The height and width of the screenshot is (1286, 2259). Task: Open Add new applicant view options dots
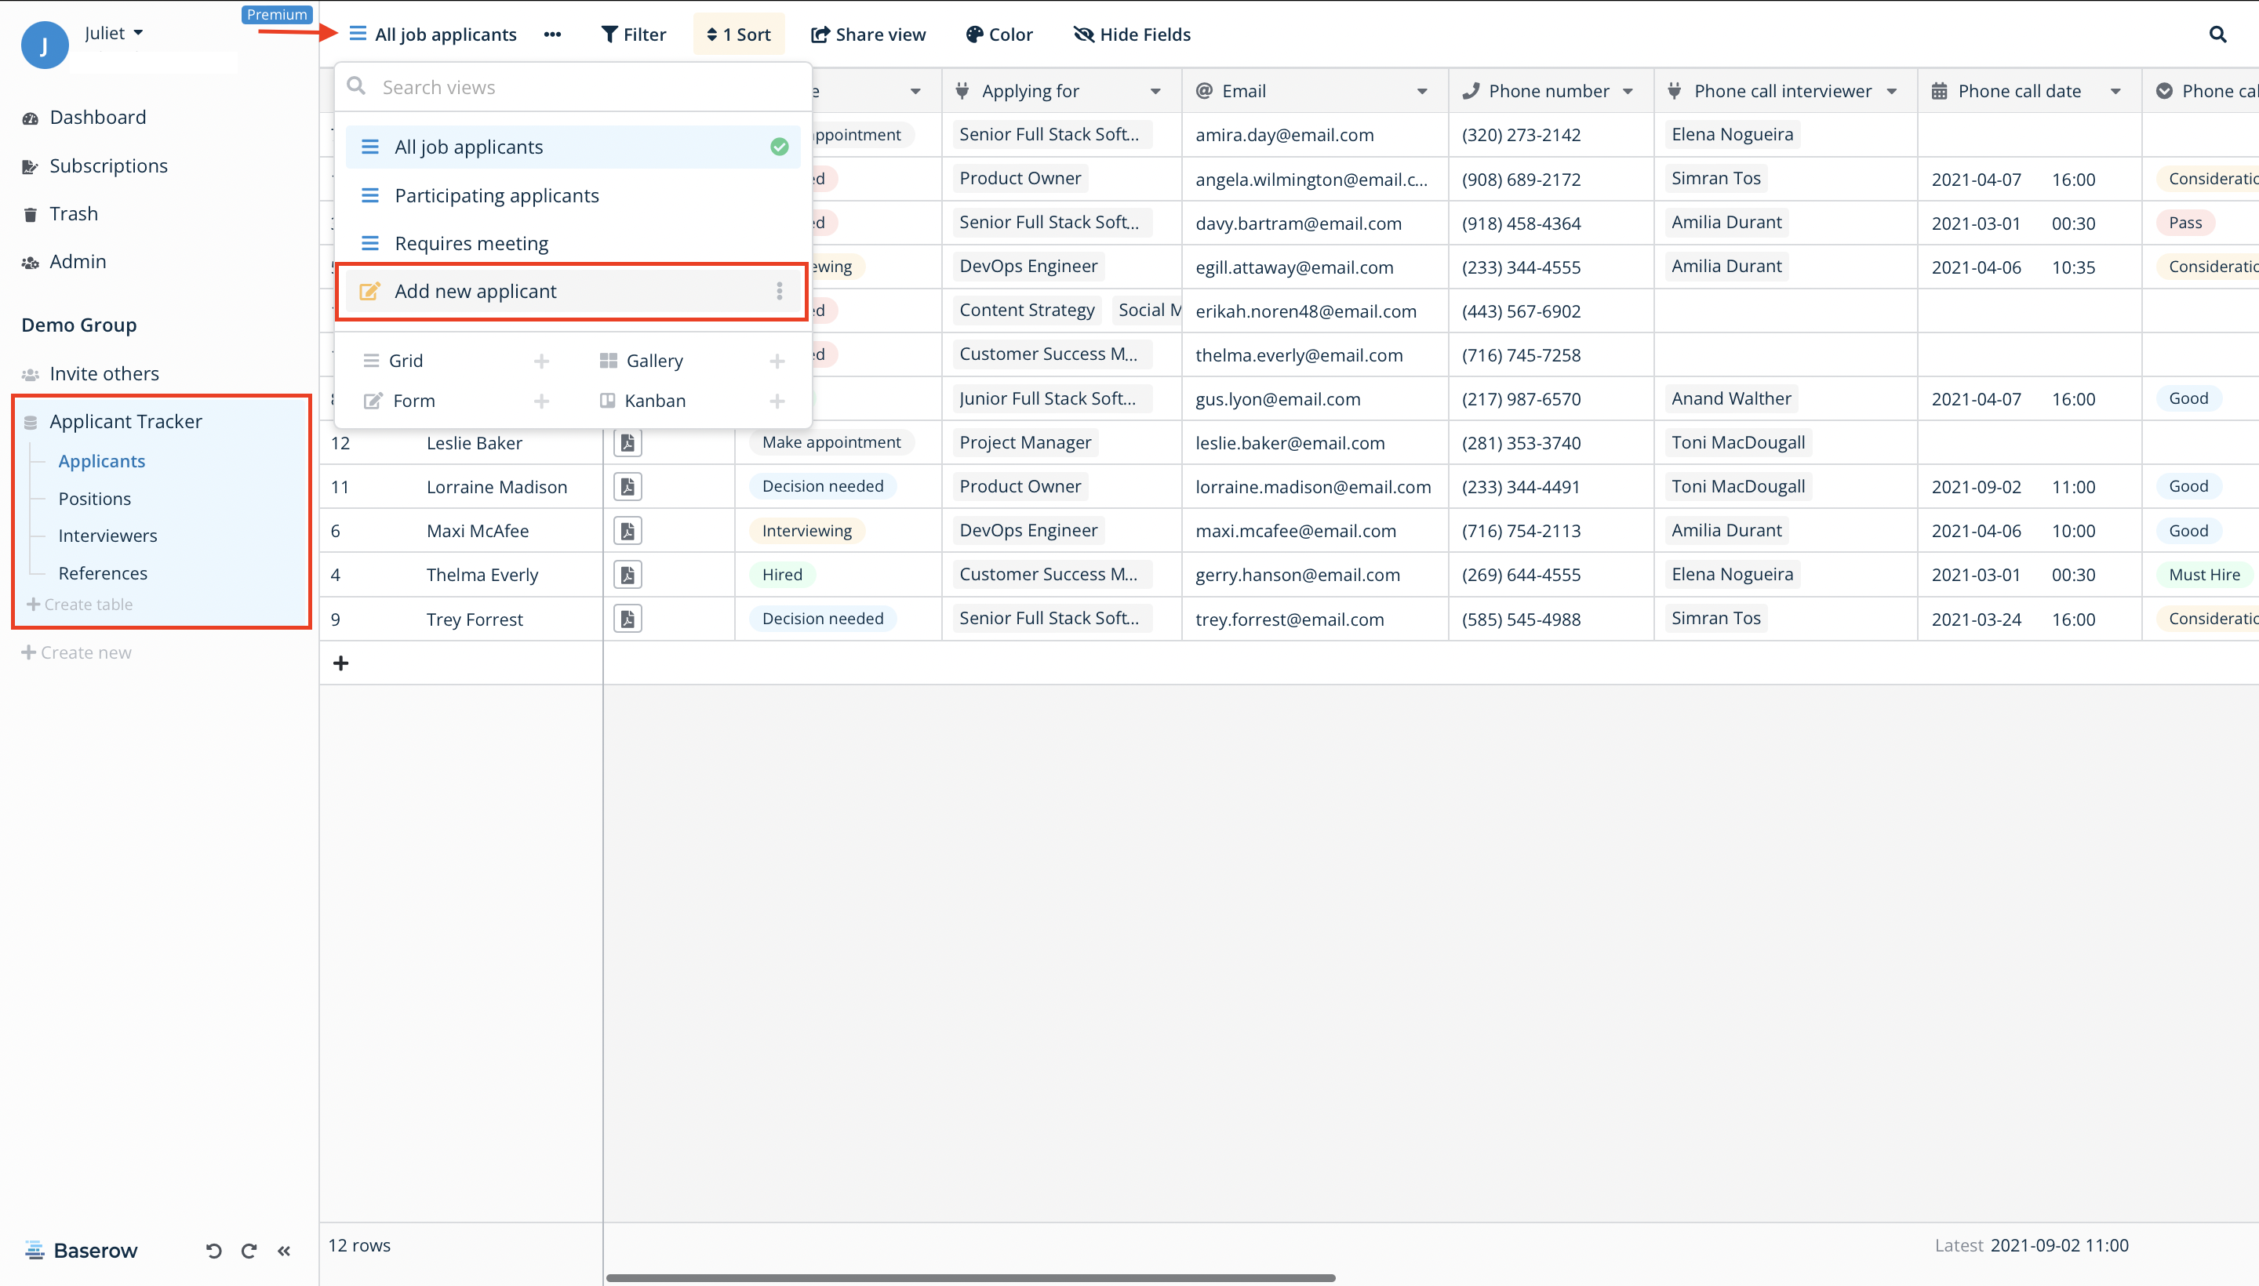pos(779,292)
